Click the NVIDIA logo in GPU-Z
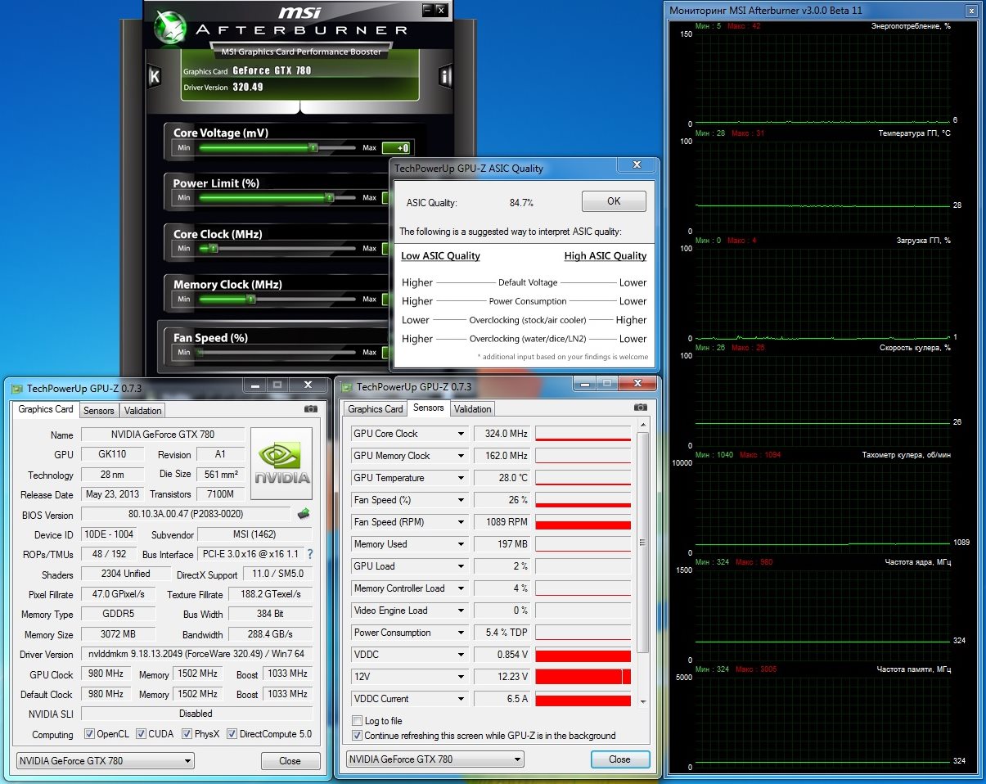The width and height of the screenshot is (986, 784). coord(281,462)
